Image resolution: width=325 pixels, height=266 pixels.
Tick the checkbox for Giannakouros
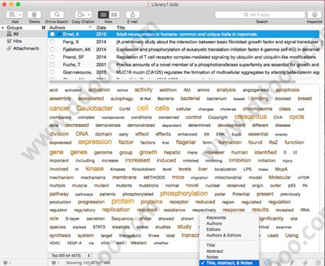[53, 72]
